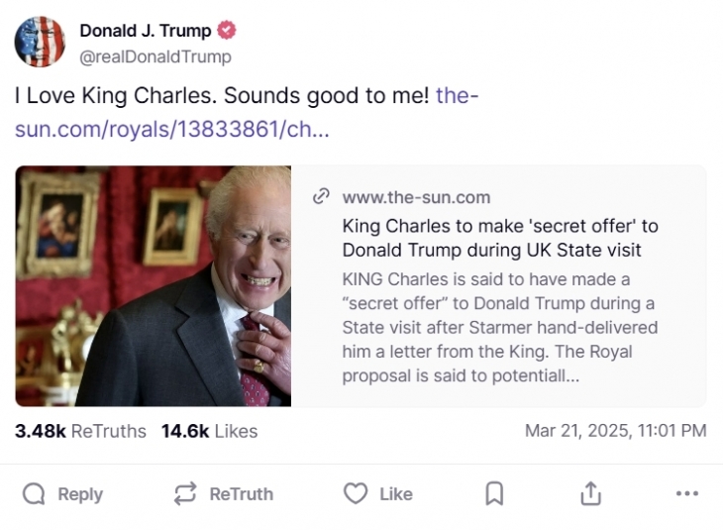Screen dimensions: 723x530
Task: Open the Donald J. Trump profile name
Action: click(x=145, y=31)
